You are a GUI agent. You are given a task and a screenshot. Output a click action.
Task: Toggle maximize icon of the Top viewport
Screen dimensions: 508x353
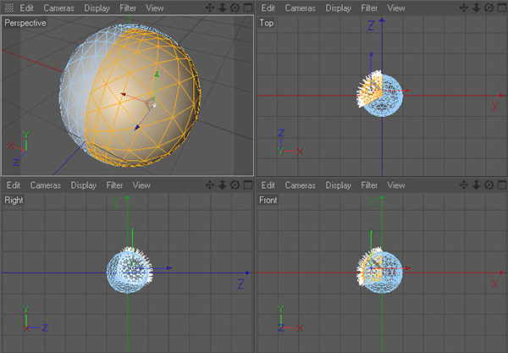502,8
